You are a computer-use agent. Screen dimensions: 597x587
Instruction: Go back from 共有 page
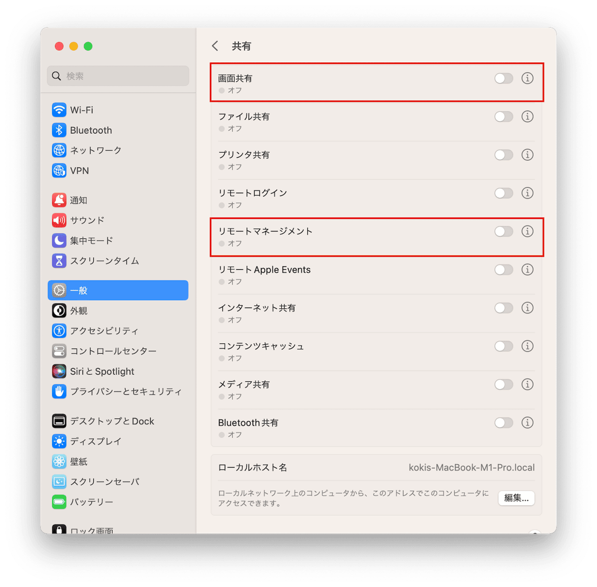215,46
